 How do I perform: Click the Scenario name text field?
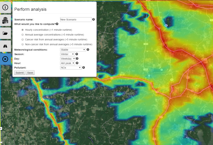(x=76, y=20)
